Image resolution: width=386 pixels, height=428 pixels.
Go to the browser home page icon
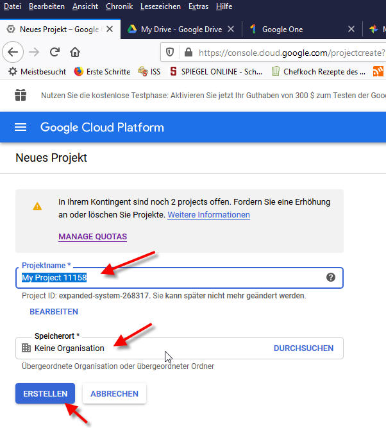coord(75,52)
